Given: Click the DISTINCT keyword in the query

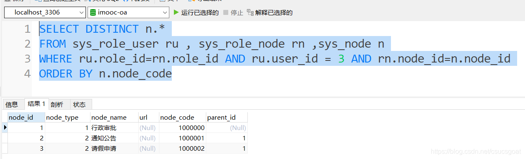Looking at the screenshot, I should (112, 29).
